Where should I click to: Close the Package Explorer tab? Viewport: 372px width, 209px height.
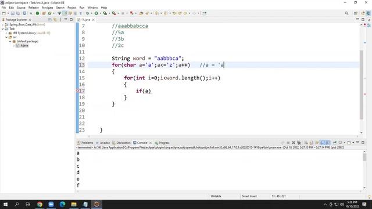pos(30,20)
